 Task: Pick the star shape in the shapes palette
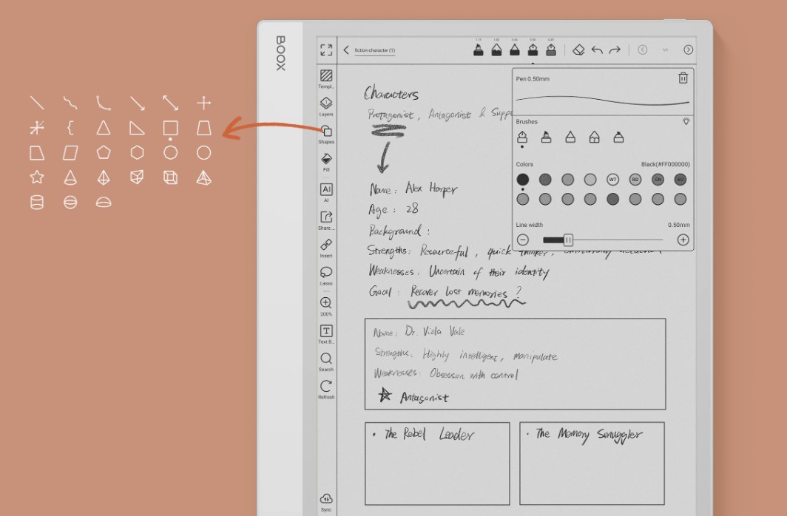(x=37, y=177)
